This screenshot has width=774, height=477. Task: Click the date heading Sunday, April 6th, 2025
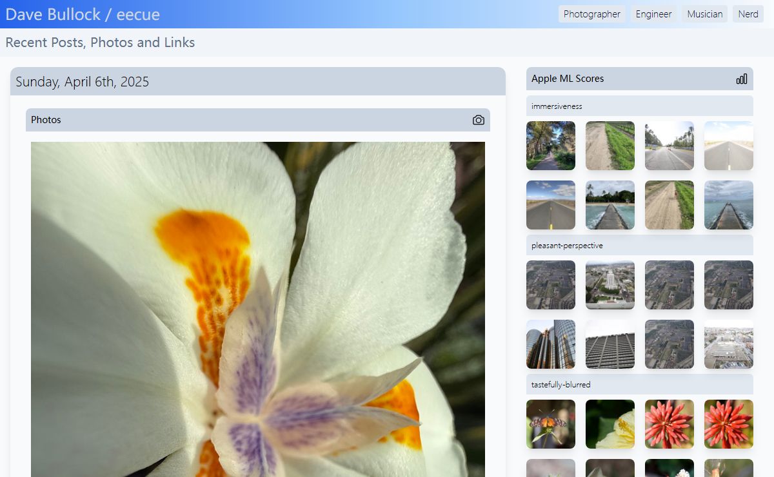pos(82,82)
